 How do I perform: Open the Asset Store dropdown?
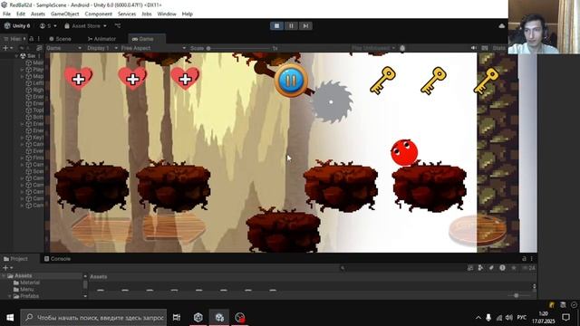tap(85, 26)
